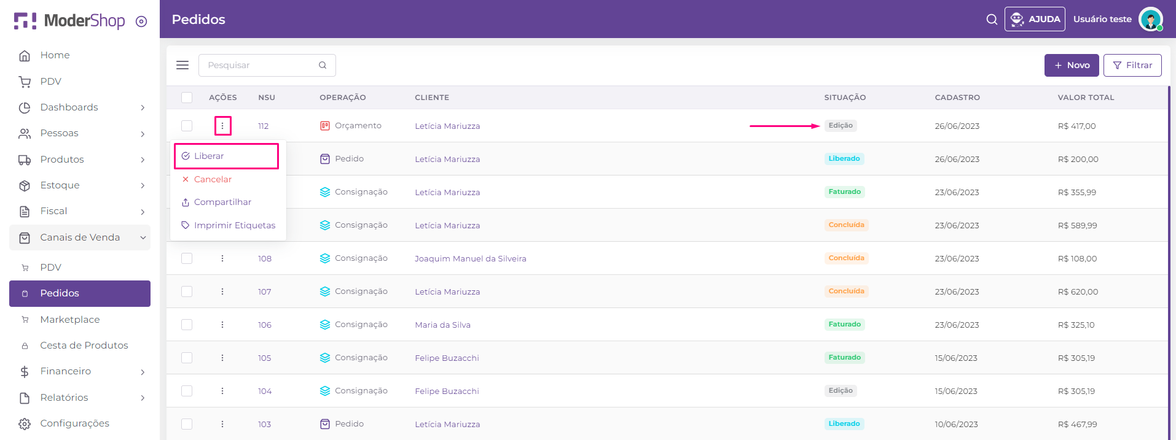Click the user avatar in top bar
Screen dimensions: 1176x440
point(1150,19)
